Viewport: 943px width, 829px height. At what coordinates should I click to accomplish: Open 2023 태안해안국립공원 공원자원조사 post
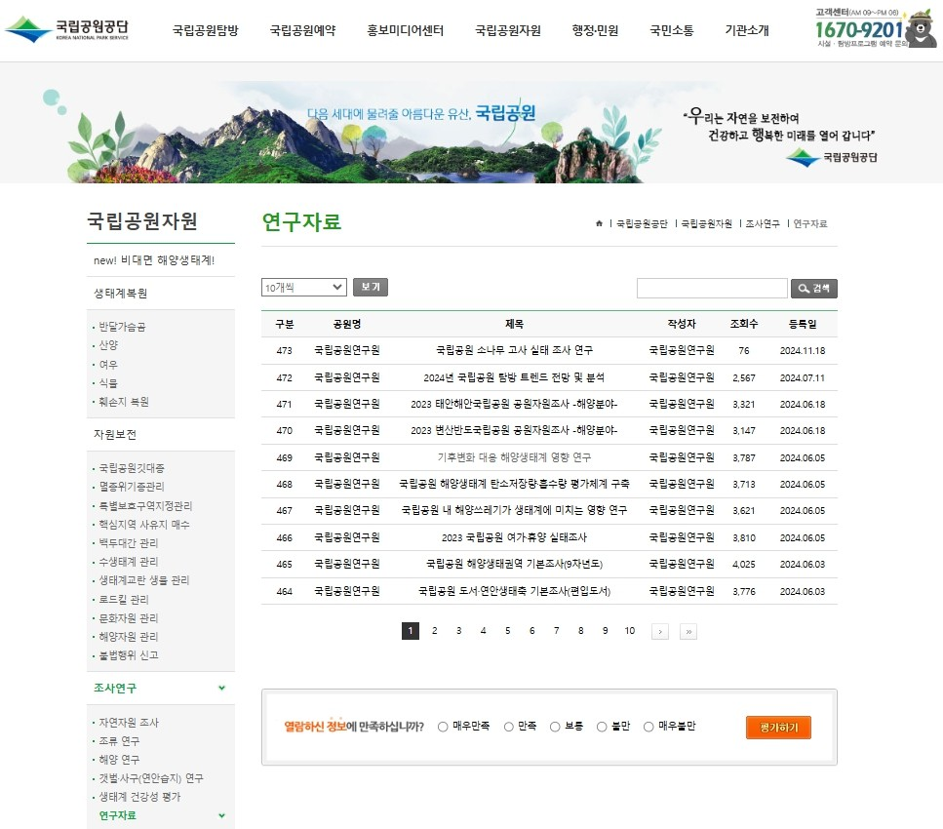[x=514, y=405]
